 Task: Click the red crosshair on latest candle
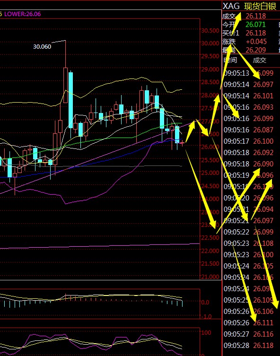182,143
